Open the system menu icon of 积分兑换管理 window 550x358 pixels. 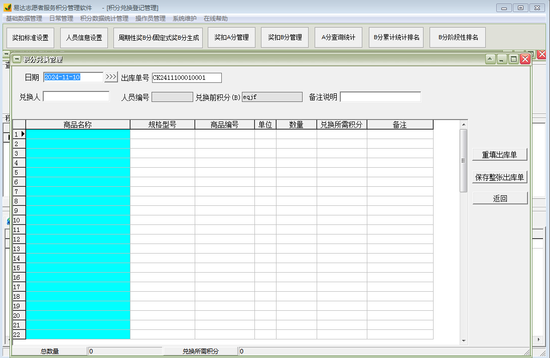(x=17, y=59)
